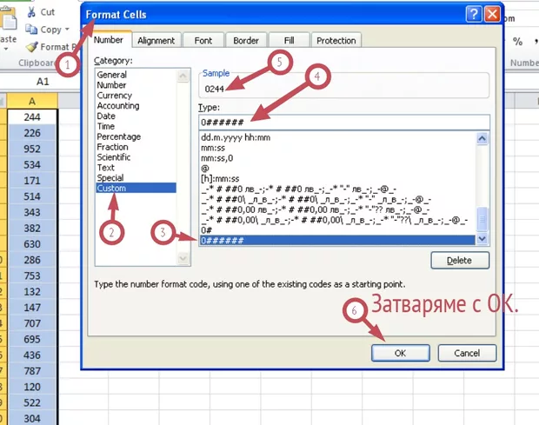Click cell containing 343
The image size is (539, 425).
pyautogui.click(x=32, y=212)
